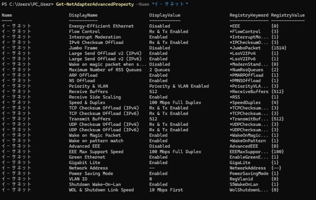Click the RegistryValue column header
The image size is (316, 200).
point(288,15)
